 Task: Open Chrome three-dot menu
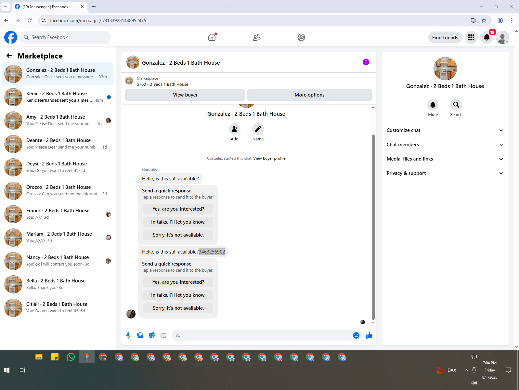click(x=512, y=20)
